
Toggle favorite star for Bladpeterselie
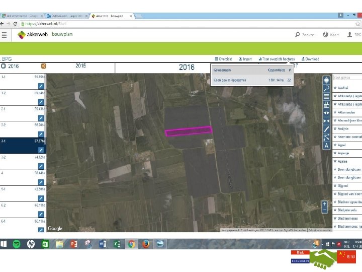pyautogui.click(x=335, y=210)
